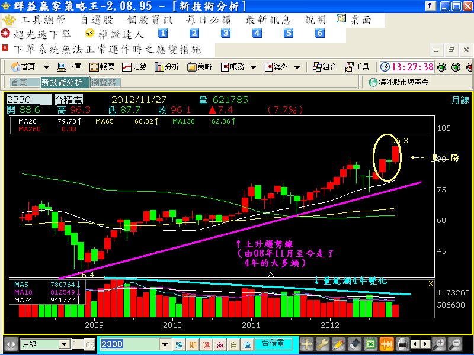Toggle the orange chart spacing tool

(x=387, y=344)
